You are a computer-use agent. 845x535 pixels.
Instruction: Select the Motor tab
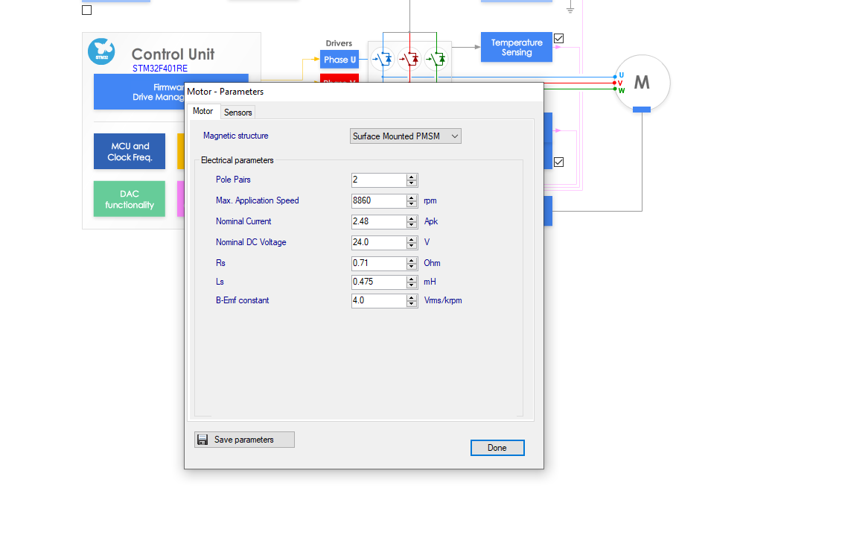pyautogui.click(x=203, y=111)
